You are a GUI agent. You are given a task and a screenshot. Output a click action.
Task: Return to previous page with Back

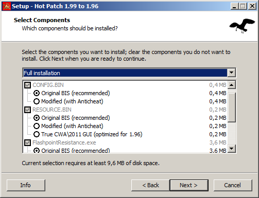(x=150, y=185)
